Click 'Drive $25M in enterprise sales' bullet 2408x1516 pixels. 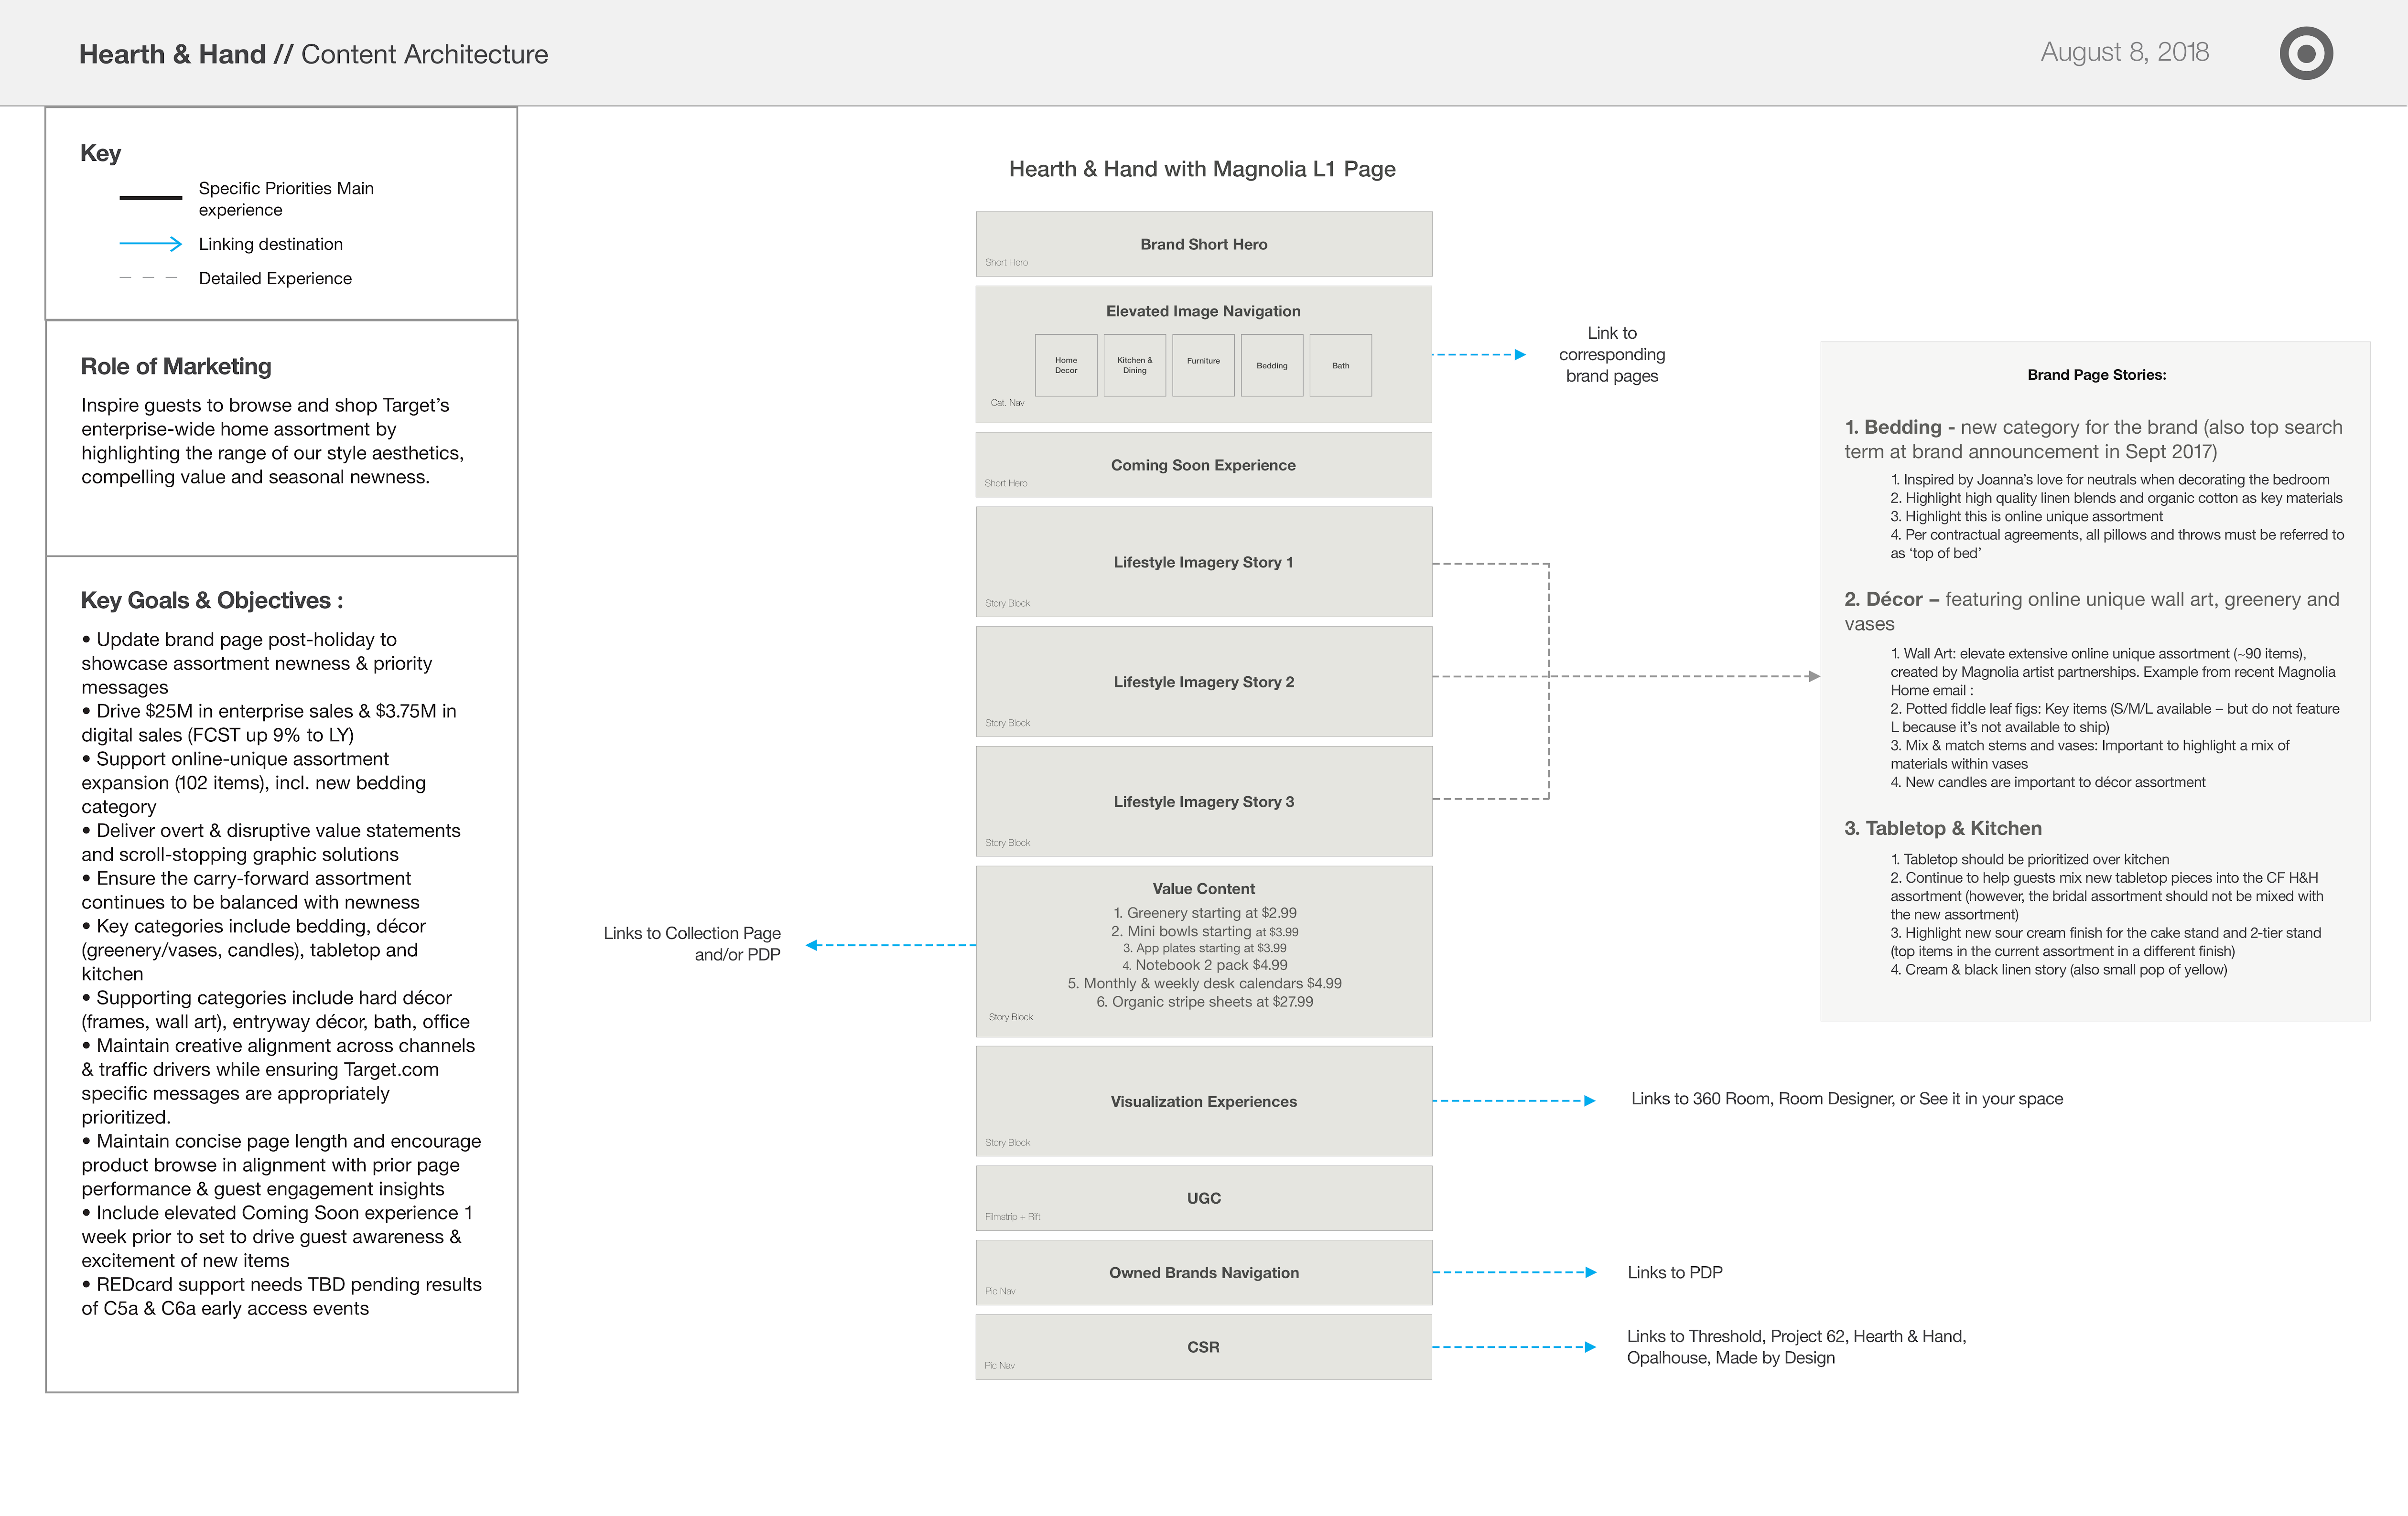point(269,723)
